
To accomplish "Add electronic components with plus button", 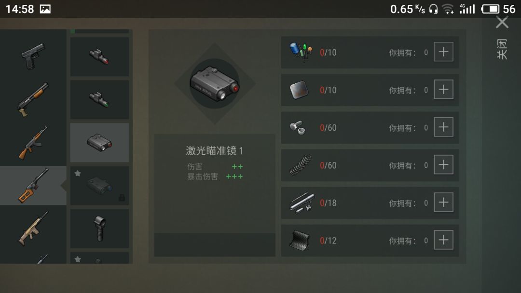I will pyautogui.click(x=443, y=52).
